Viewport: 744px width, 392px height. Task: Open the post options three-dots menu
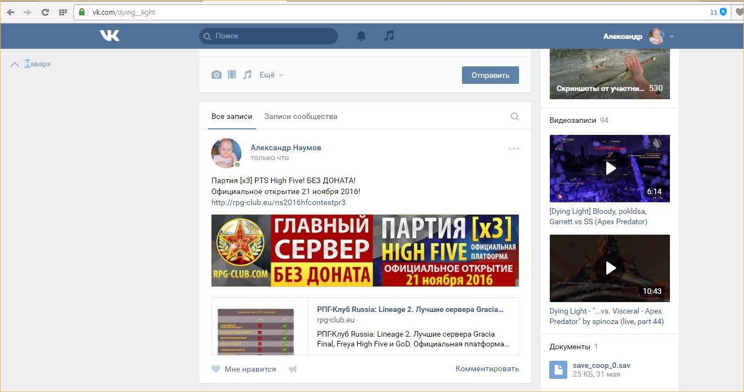514,149
